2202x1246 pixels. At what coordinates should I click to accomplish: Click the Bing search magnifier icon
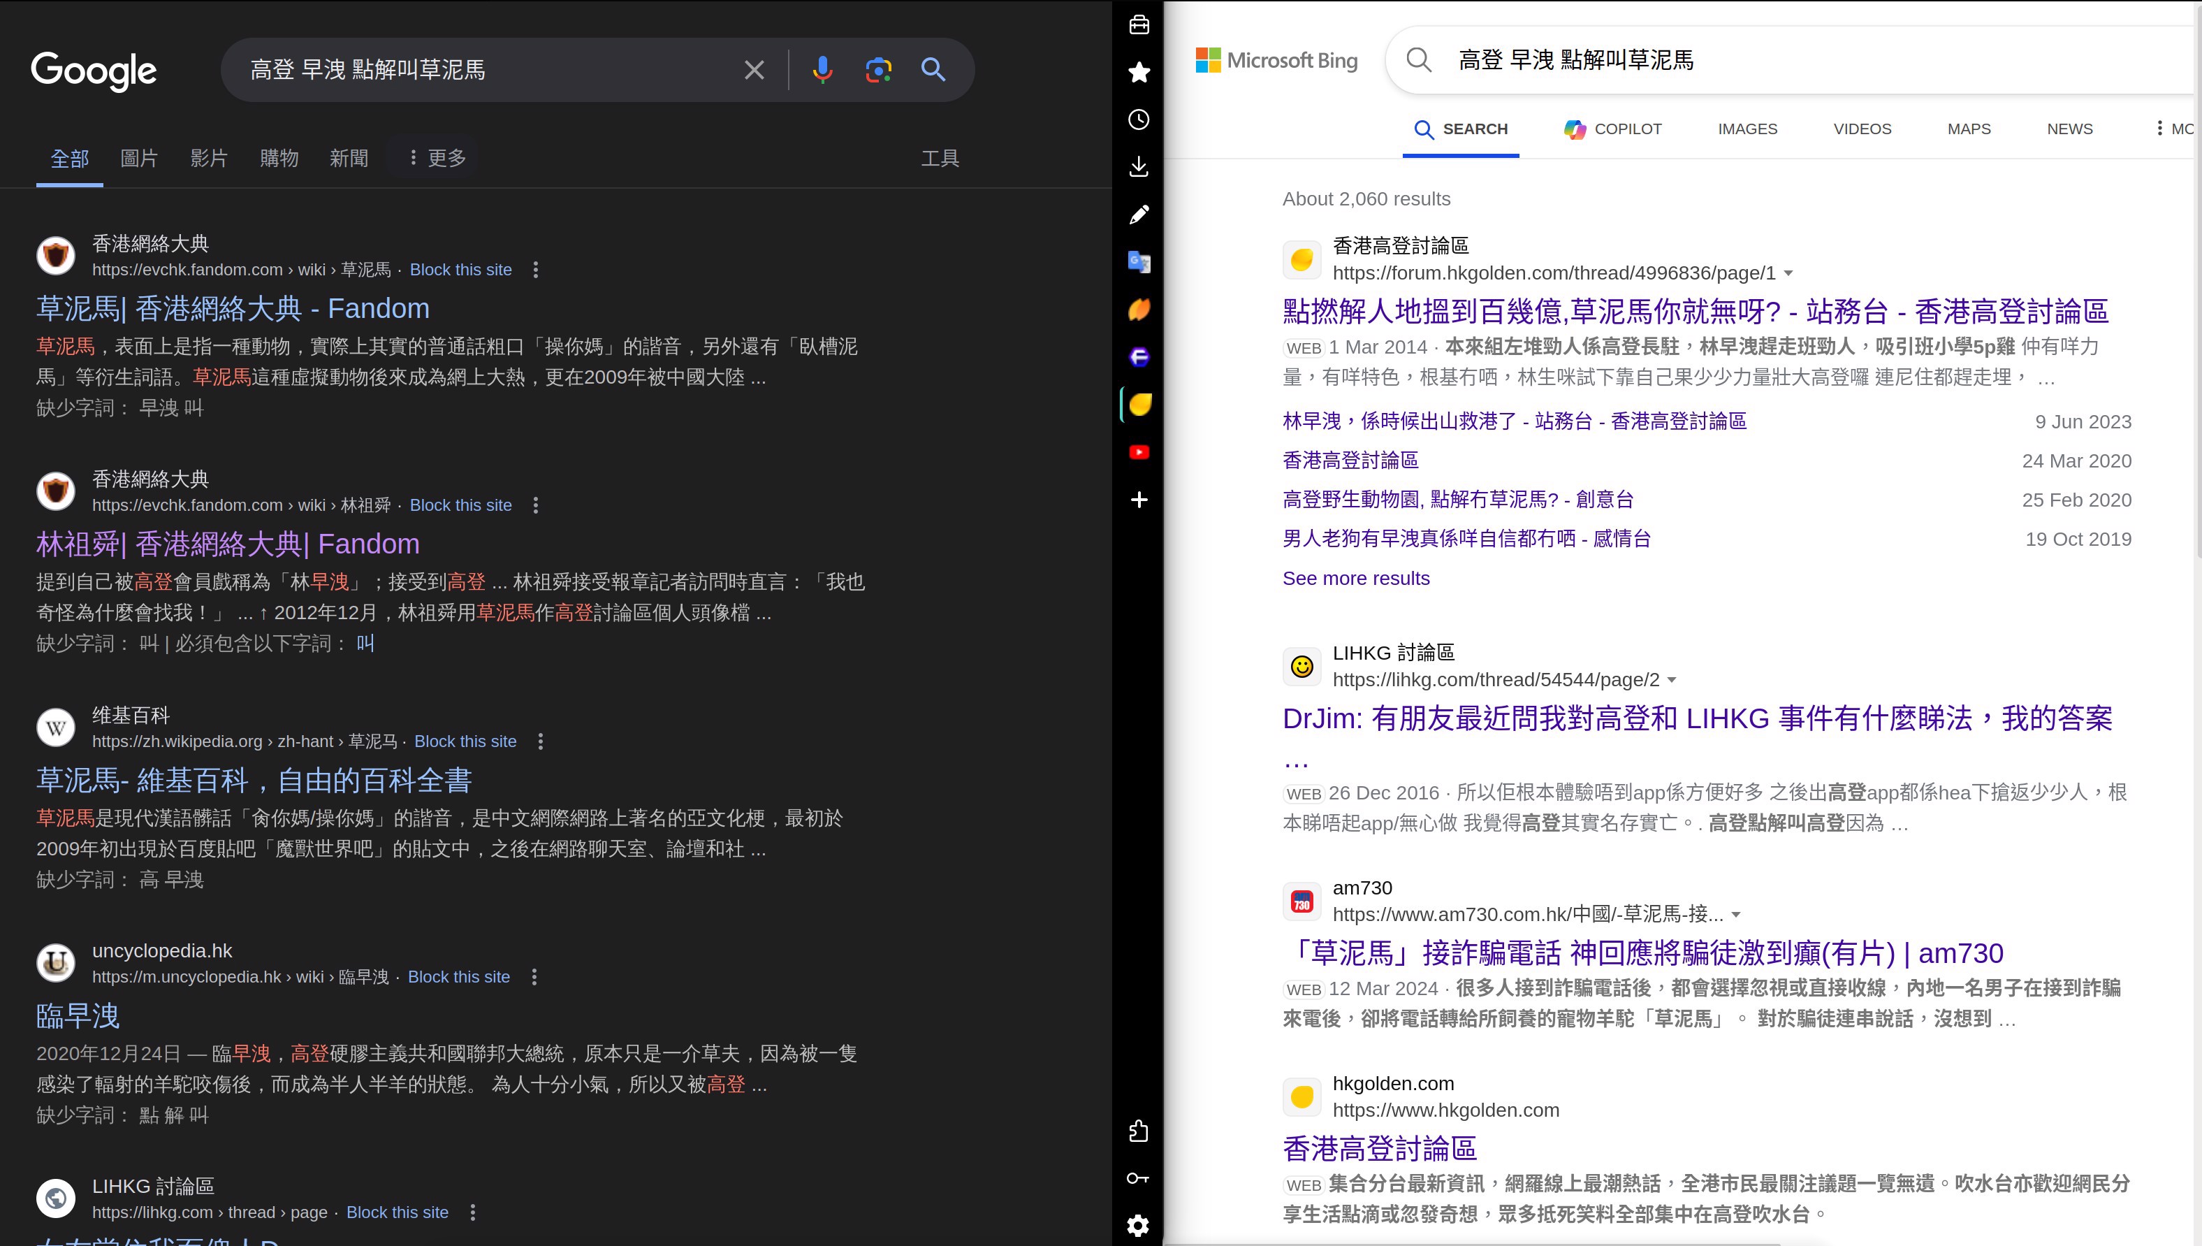[1418, 60]
